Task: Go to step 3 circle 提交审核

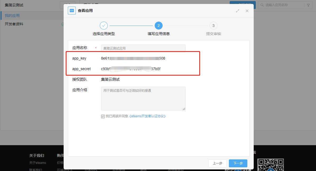Action: pyautogui.click(x=214, y=26)
